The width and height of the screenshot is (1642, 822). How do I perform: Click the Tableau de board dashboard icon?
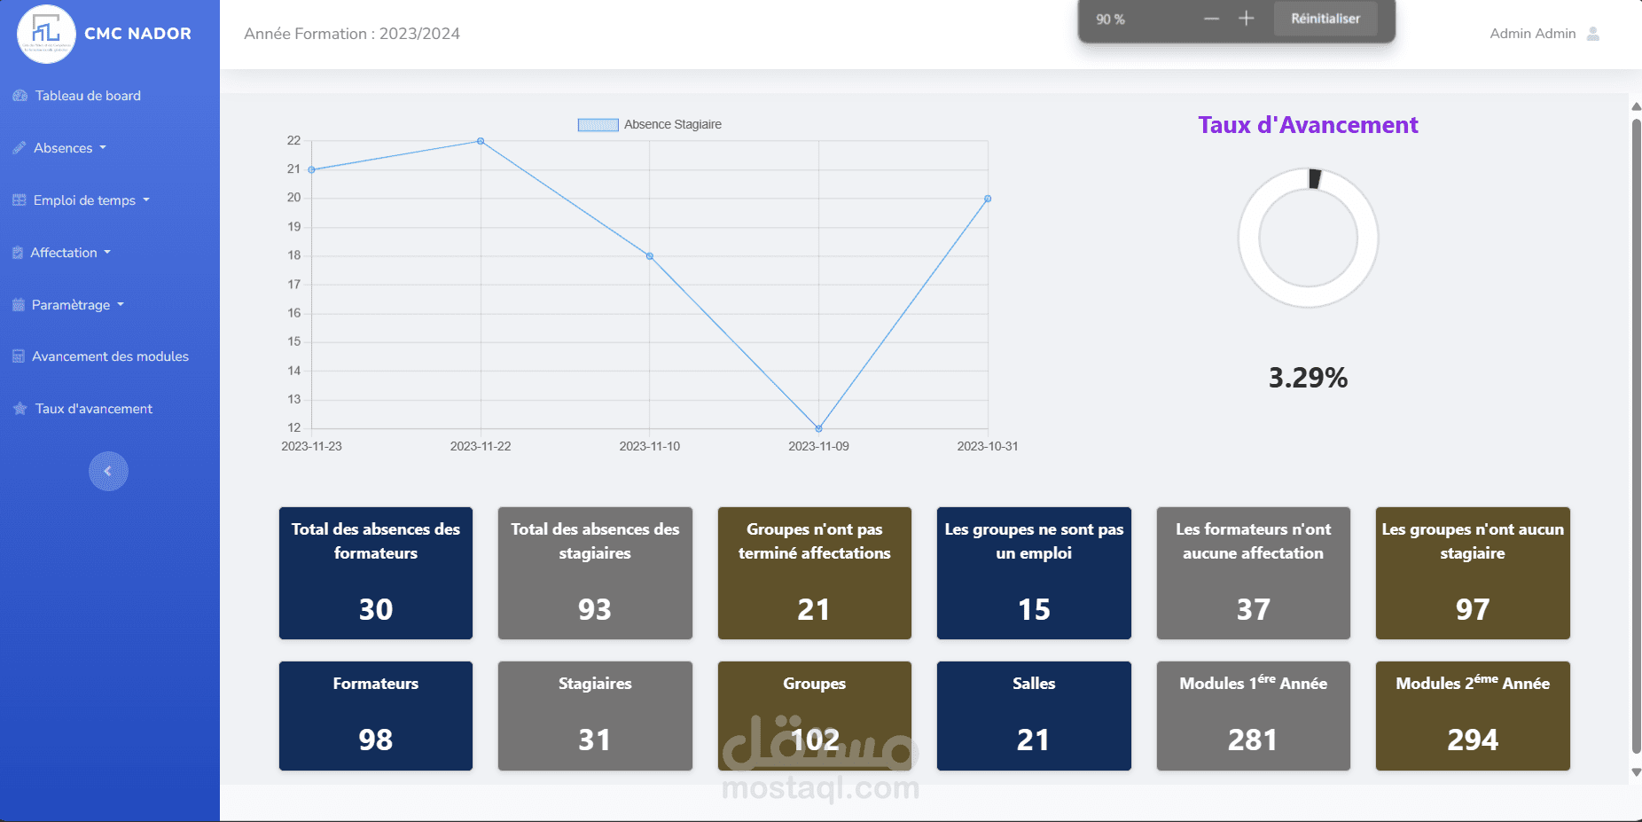(20, 96)
